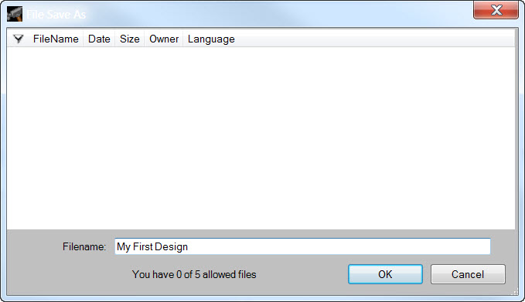Confirm saving with the OK button
Viewport: 525px width, 302px height.
click(385, 274)
